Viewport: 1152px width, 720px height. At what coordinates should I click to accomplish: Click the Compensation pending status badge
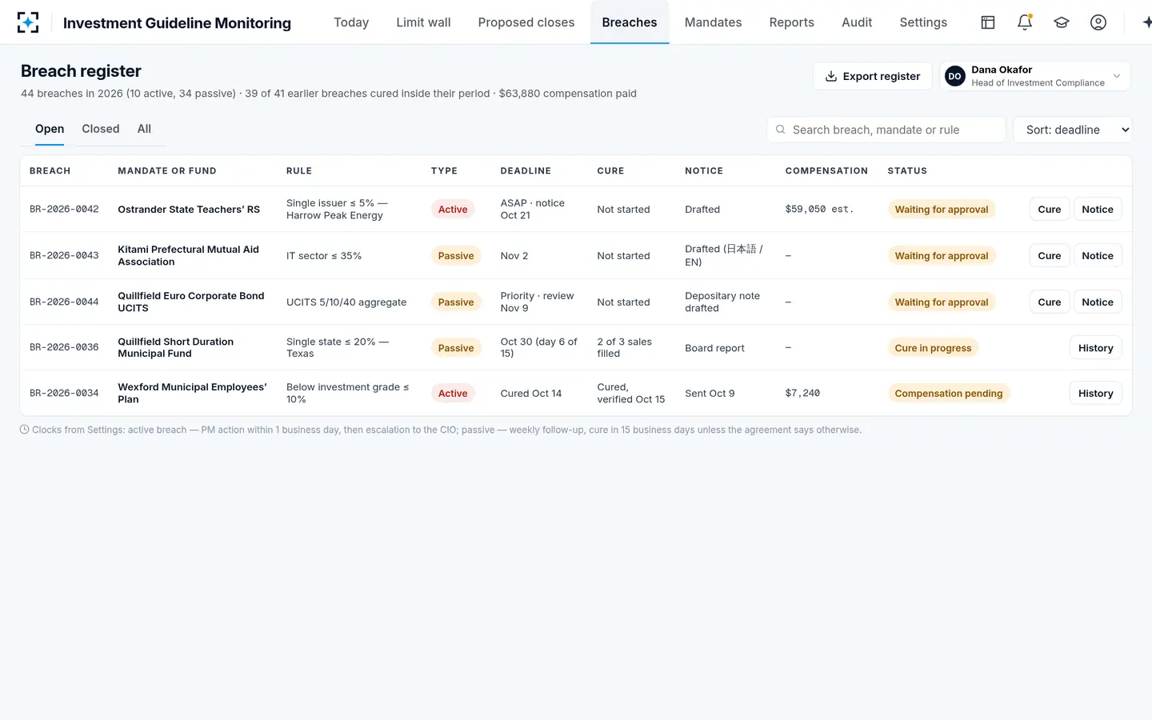point(949,394)
